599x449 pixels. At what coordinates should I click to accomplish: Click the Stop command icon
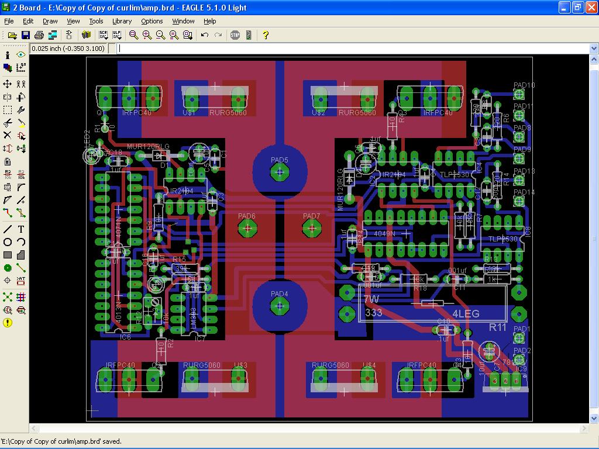coord(235,36)
